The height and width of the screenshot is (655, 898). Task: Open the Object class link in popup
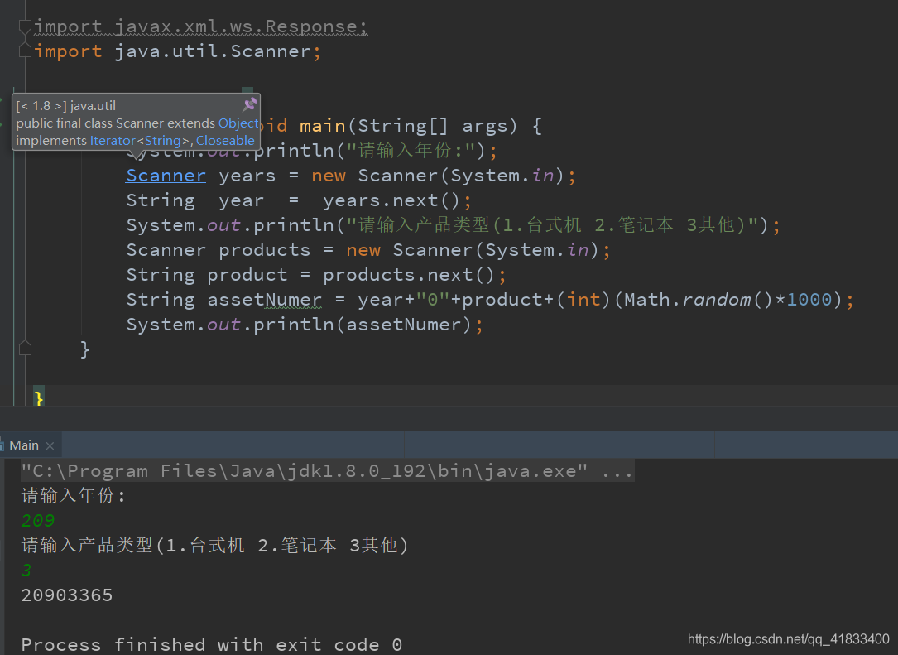pyautogui.click(x=238, y=123)
